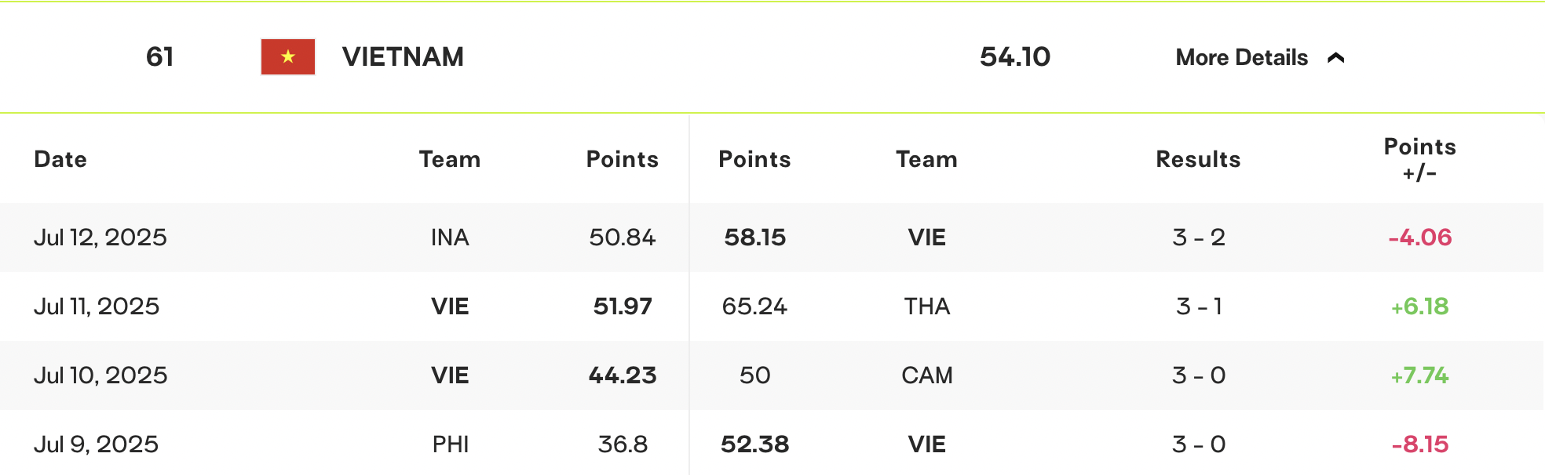This screenshot has width=1545, height=475.
Task: Select the Jul 11, 2025 match date
Action: 97,306
